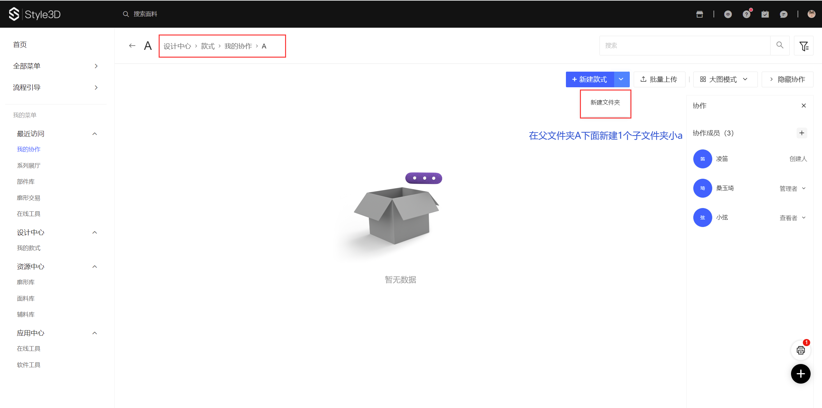Screen dimensions: 822x408
Task: Click the store icon in top bar
Action: pyautogui.click(x=699, y=14)
